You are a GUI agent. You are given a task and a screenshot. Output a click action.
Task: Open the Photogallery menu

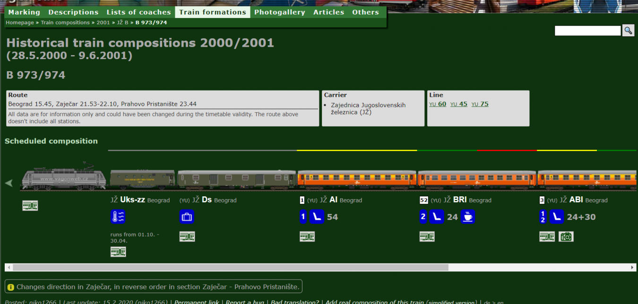(x=279, y=12)
